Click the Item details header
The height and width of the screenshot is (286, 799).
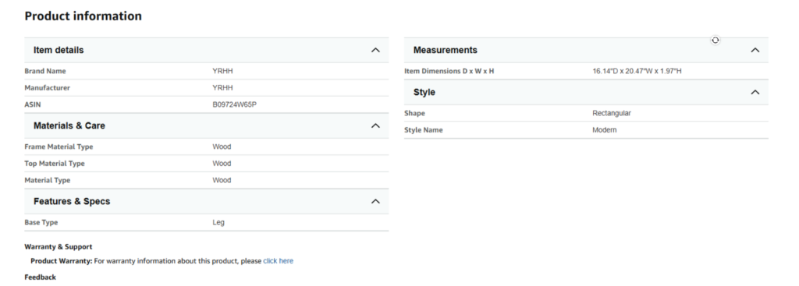pyautogui.click(x=206, y=50)
